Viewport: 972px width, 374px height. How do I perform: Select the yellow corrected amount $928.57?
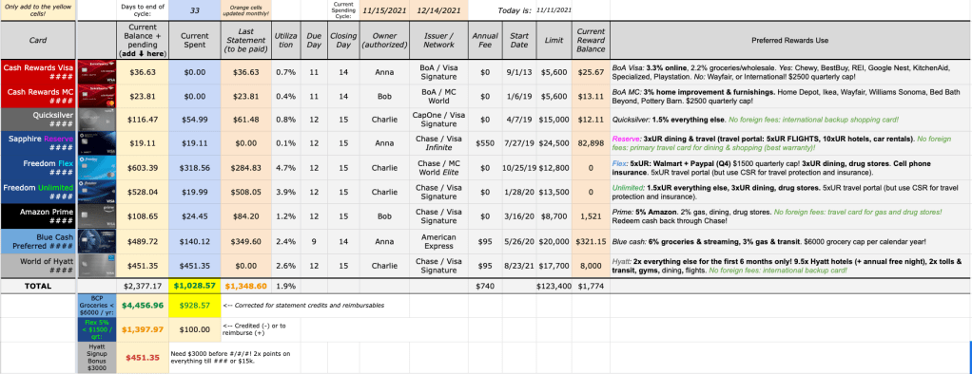click(194, 306)
